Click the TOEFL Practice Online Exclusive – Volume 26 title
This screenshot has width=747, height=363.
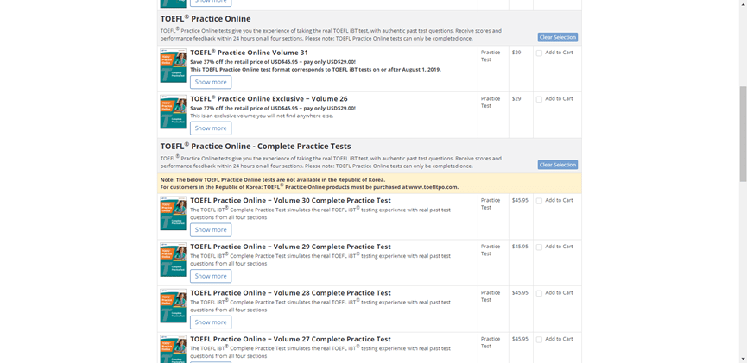[269, 98]
